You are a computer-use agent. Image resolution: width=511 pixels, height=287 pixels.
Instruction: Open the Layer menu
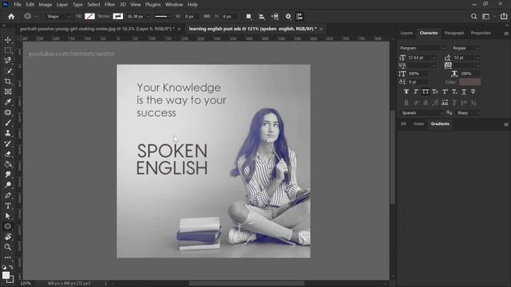click(62, 5)
